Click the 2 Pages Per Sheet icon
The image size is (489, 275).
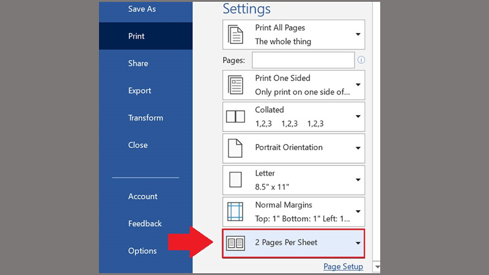(x=235, y=243)
